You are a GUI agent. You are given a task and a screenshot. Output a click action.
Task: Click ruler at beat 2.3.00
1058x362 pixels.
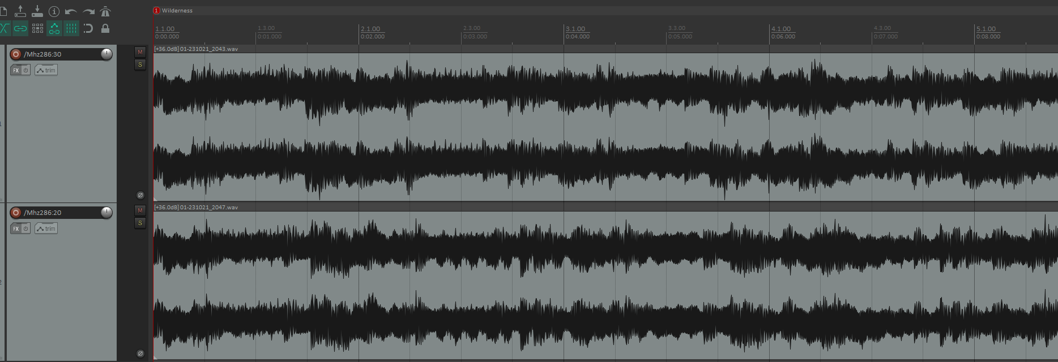[472, 28]
